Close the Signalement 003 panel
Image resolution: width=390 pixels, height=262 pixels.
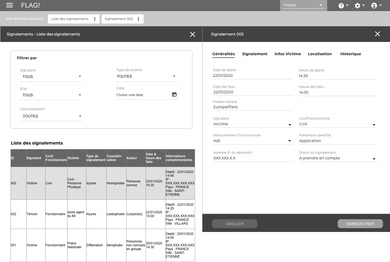377,34
